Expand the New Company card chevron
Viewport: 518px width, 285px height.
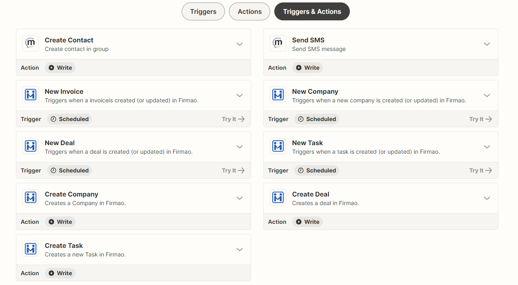(x=487, y=95)
